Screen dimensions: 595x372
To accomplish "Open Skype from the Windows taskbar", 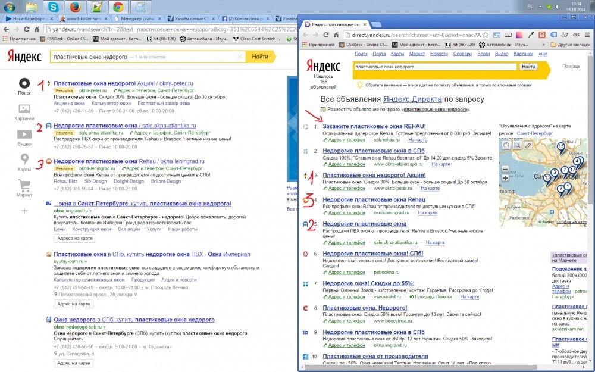I will coord(54,7).
